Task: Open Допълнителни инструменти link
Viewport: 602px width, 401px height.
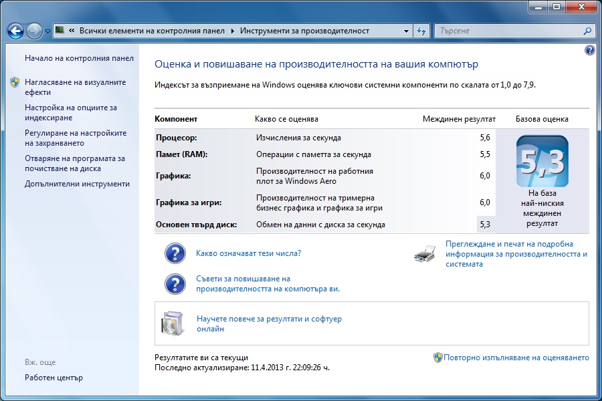Action: click(77, 184)
